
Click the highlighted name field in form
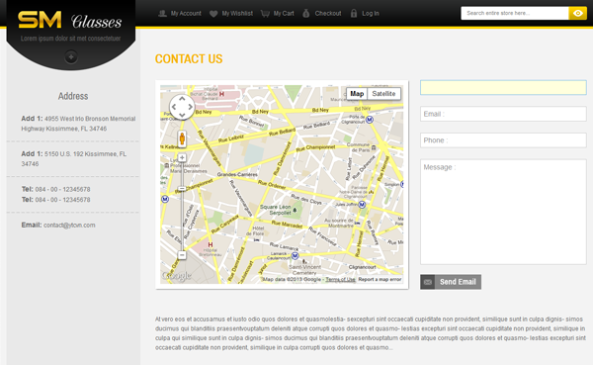point(503,87)
